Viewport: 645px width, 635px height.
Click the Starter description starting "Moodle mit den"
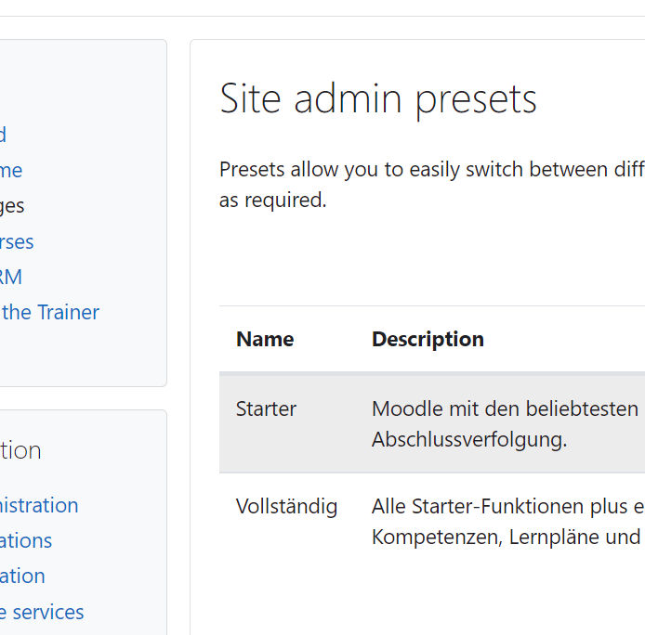508,424
